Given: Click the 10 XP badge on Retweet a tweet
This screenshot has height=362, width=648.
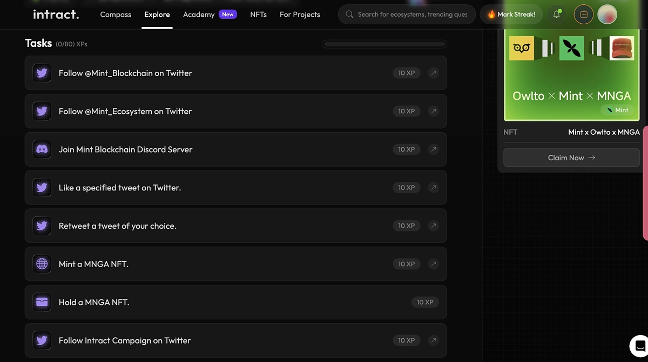Looking at the screenshot, I should pyautogui.click(x=407, y=226).
